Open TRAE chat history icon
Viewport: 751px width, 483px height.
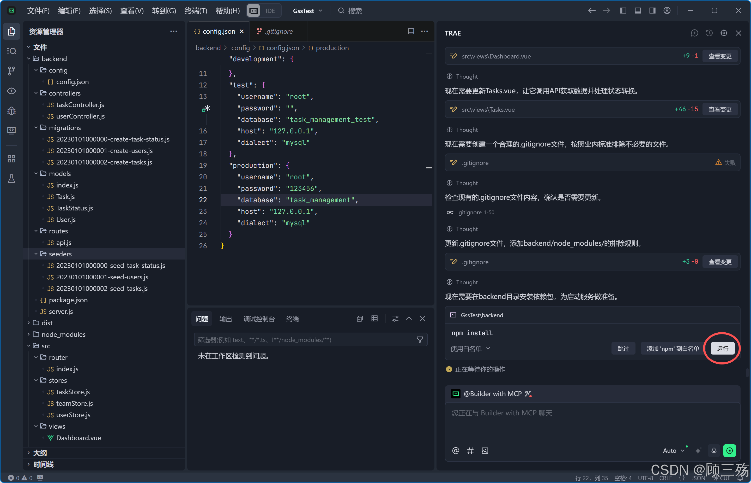click(709, 33)
